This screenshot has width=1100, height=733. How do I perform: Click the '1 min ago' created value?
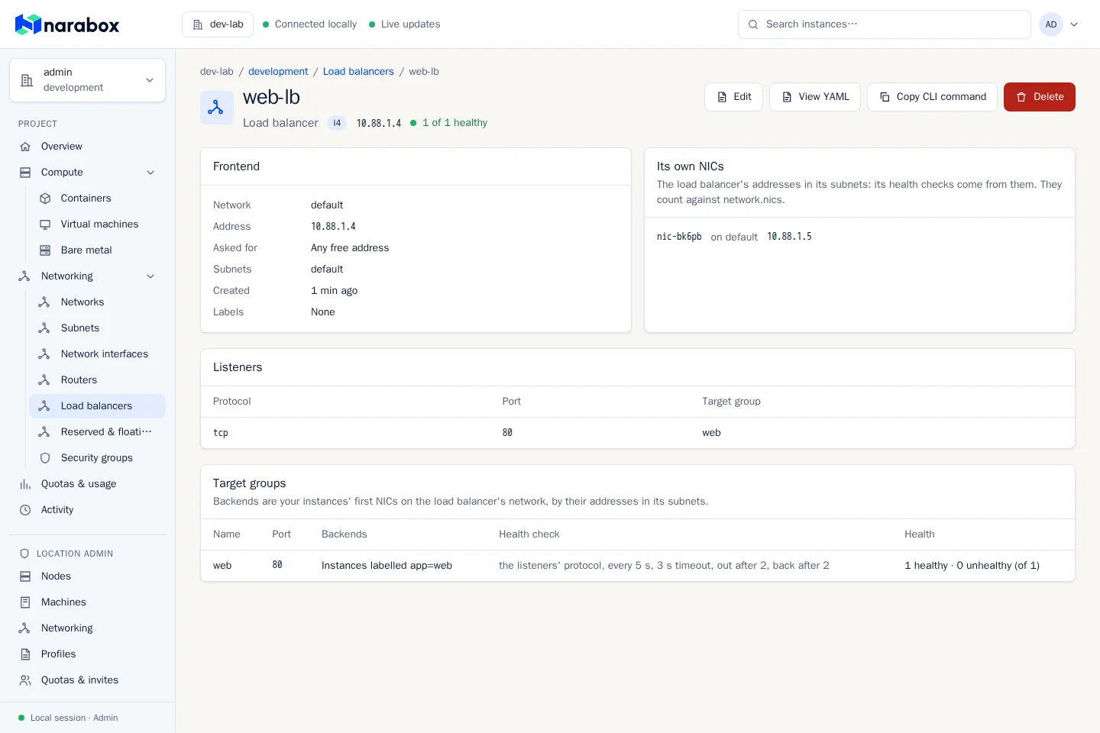click(x=334, y=291)
